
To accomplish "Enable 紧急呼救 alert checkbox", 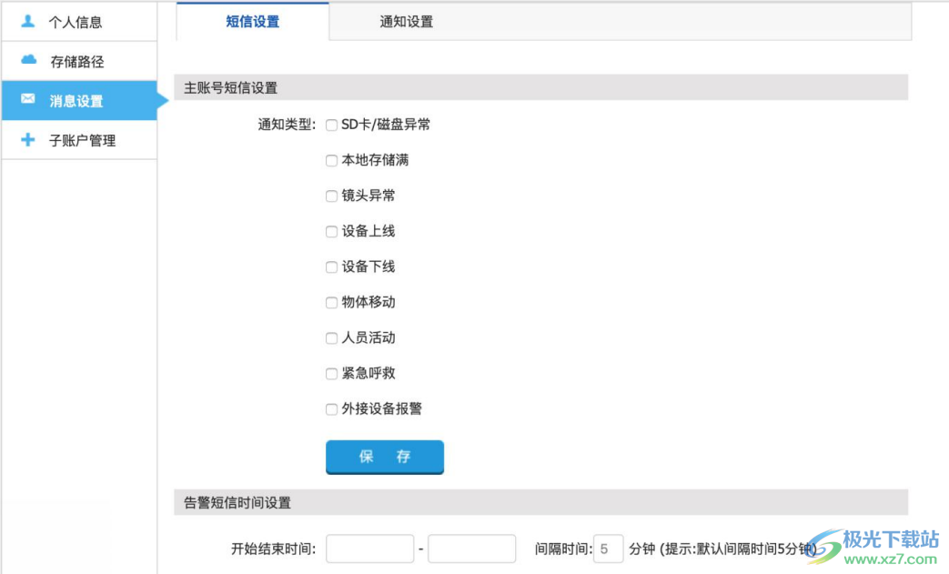I will tap(332, 374).
